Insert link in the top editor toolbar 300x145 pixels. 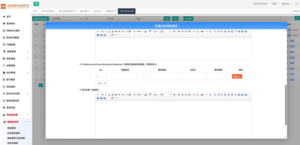(194, 32)
